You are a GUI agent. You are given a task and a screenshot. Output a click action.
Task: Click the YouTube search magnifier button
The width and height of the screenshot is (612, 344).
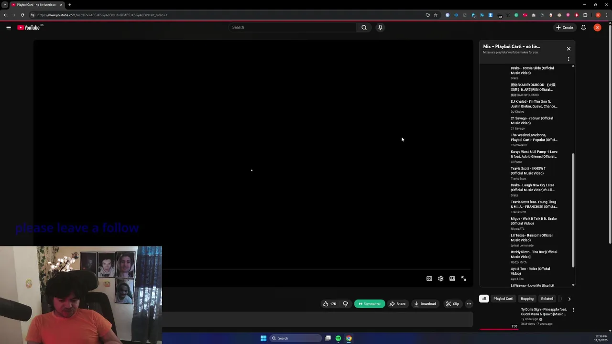click(364, 27)
